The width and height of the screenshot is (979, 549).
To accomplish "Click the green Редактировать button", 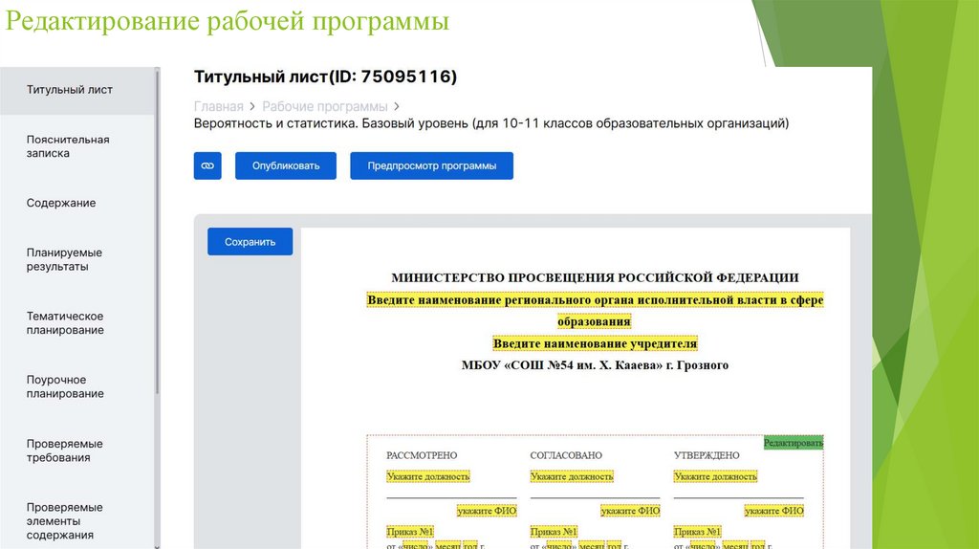I will click(794, 443).
